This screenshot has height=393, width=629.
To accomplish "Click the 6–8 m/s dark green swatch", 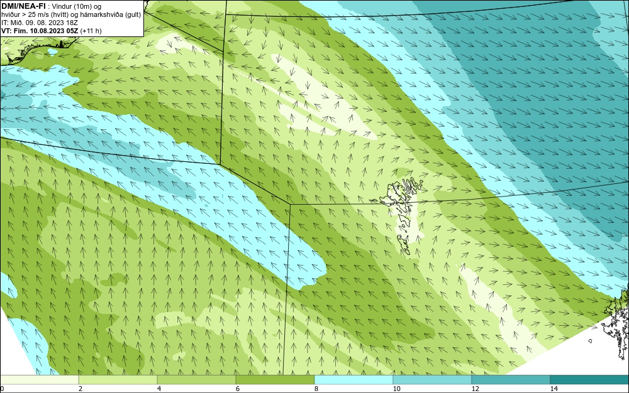I will click(276, 380).
